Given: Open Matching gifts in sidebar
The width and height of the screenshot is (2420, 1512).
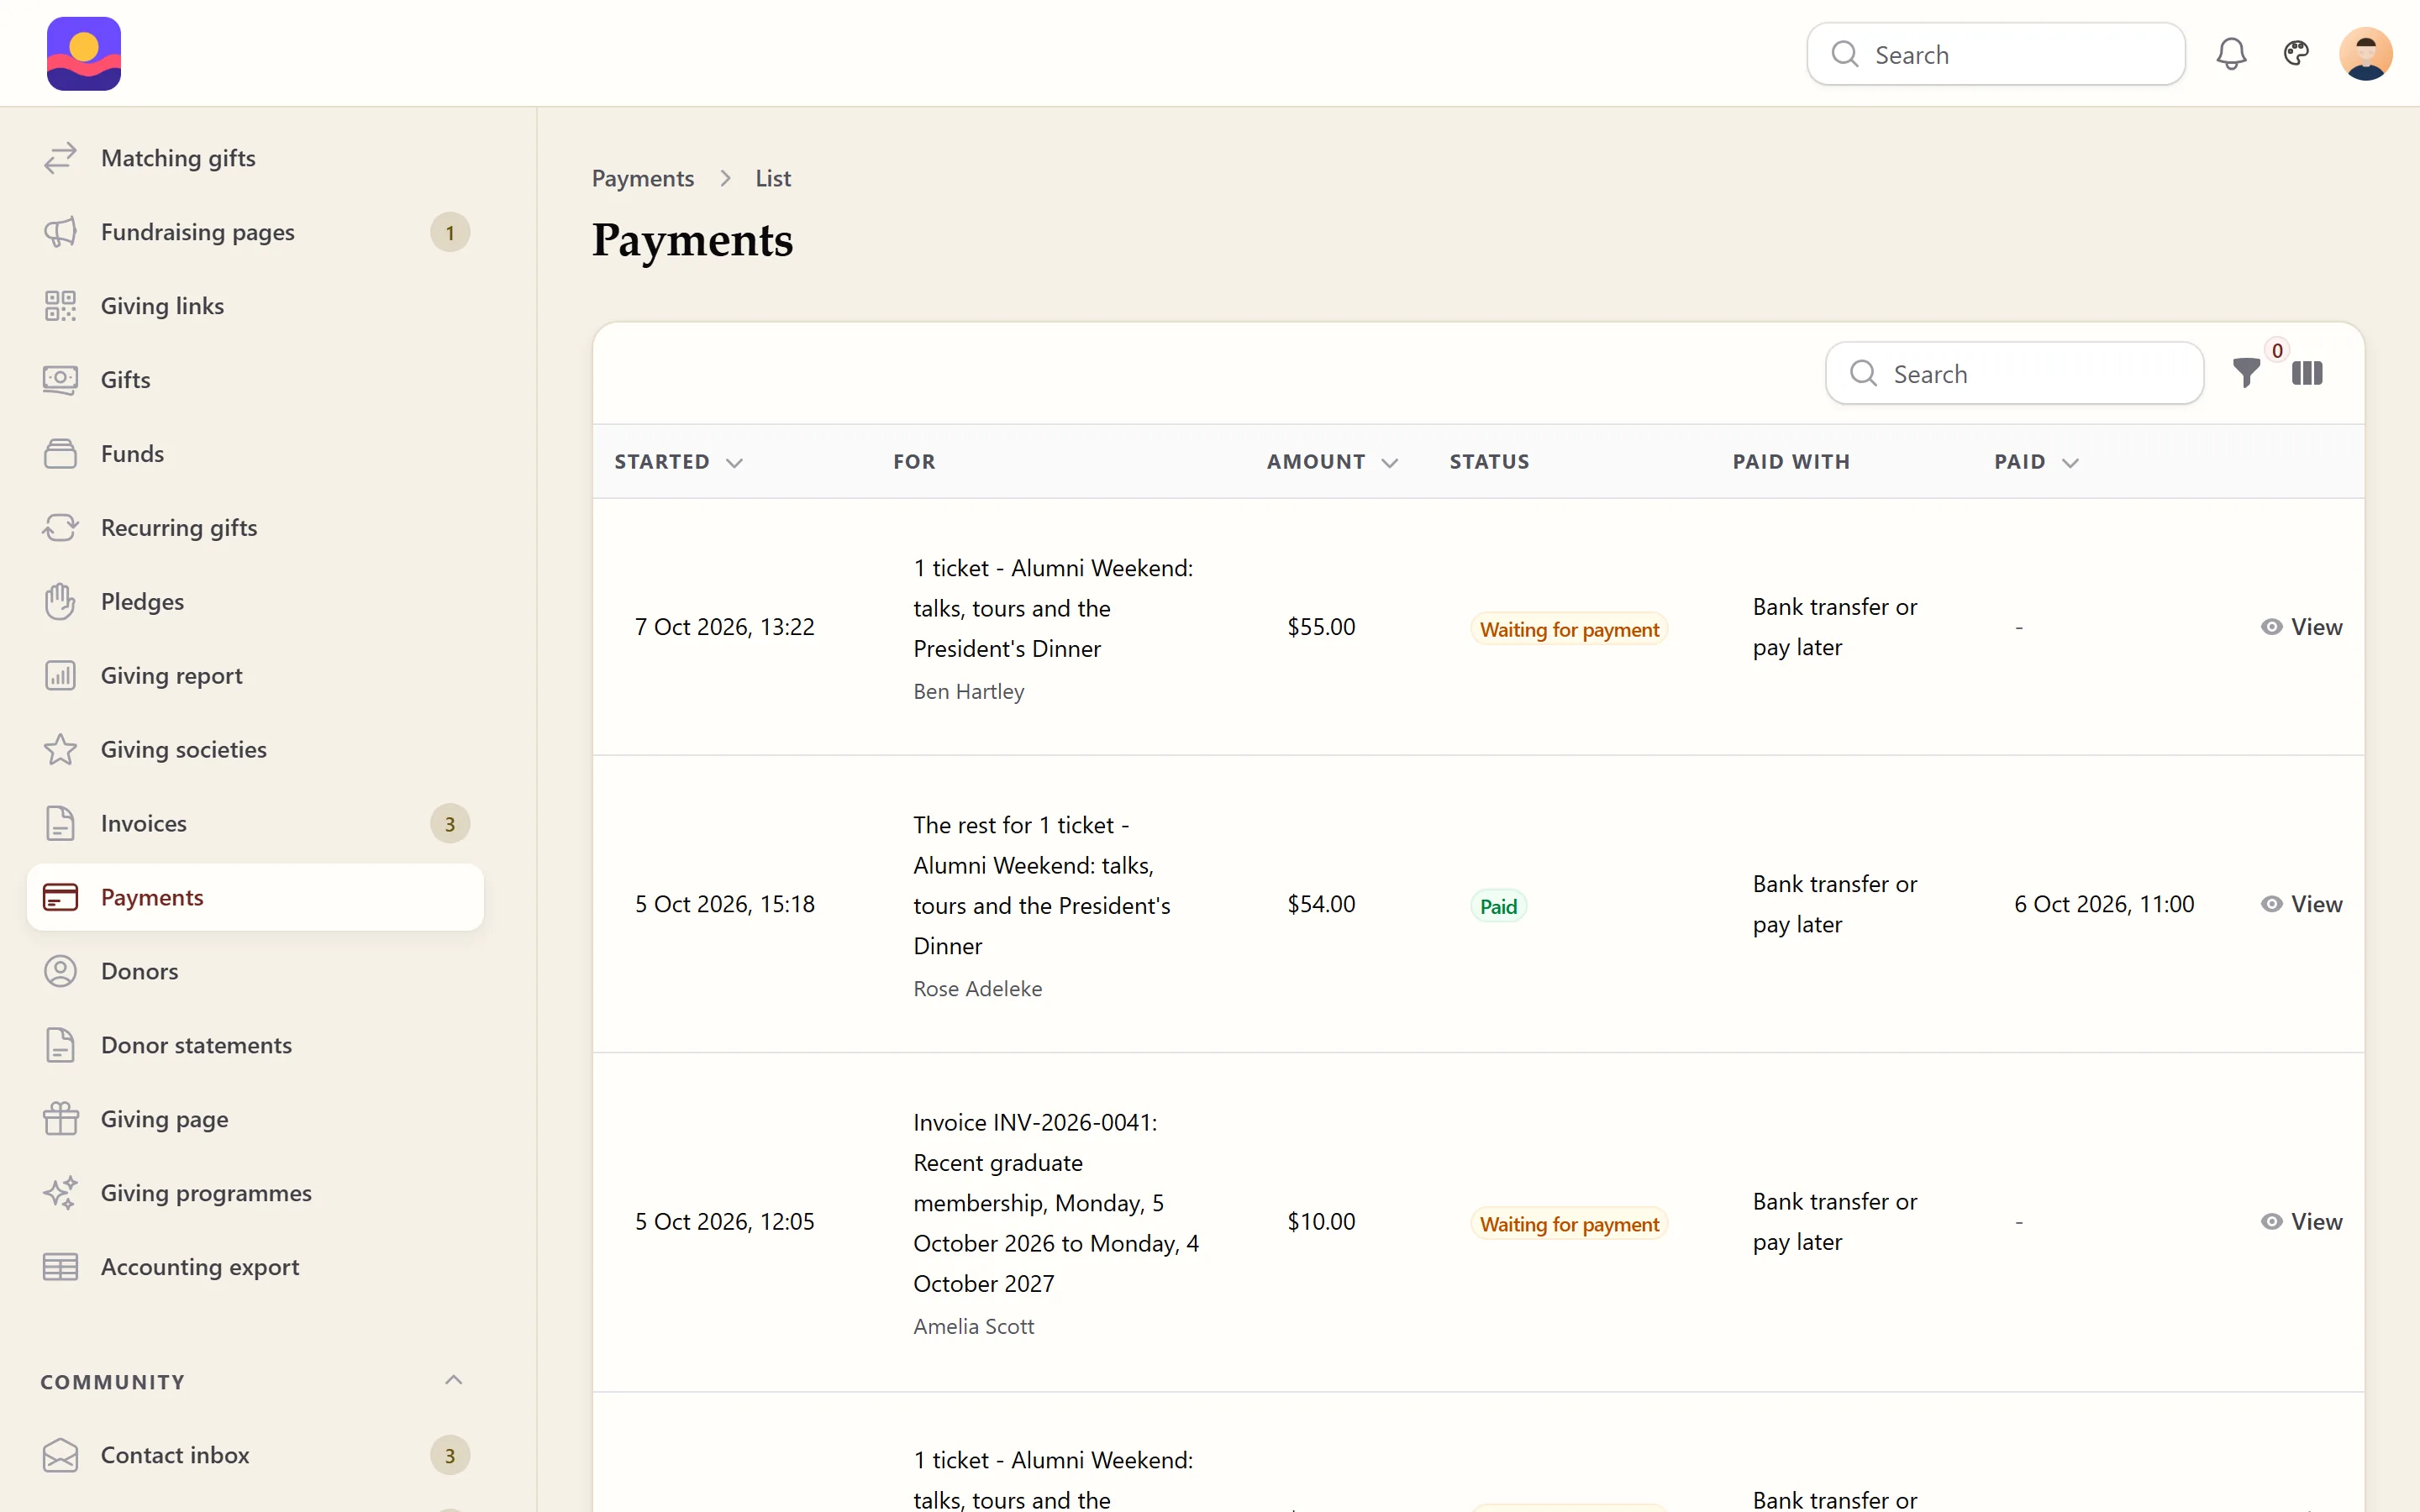Looking at the screenshot, I should coord(255,158).
